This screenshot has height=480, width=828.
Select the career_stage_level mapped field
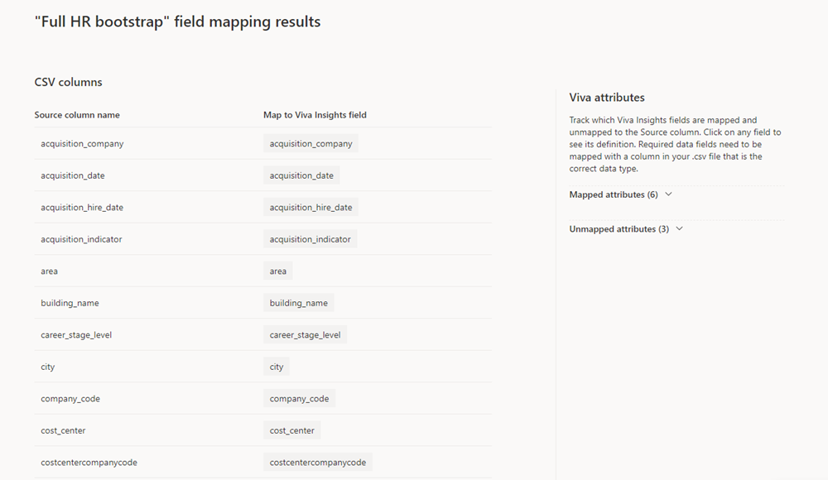click(x=305, y=335)
